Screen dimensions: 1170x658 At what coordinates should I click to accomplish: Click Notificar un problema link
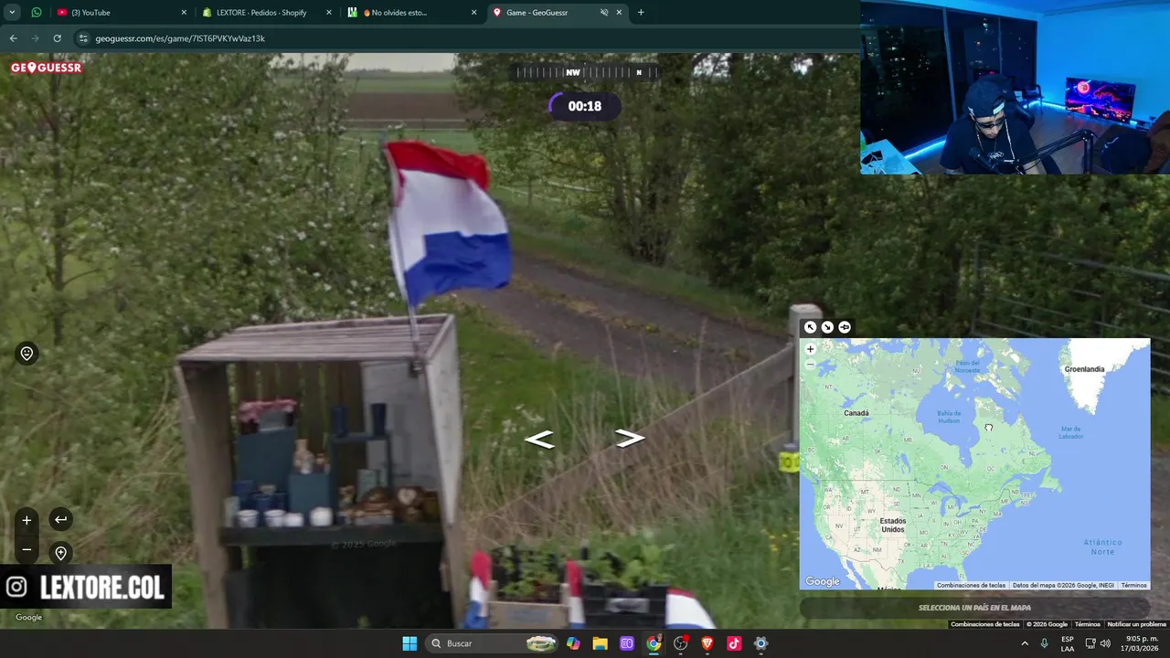pos(1137,624)
